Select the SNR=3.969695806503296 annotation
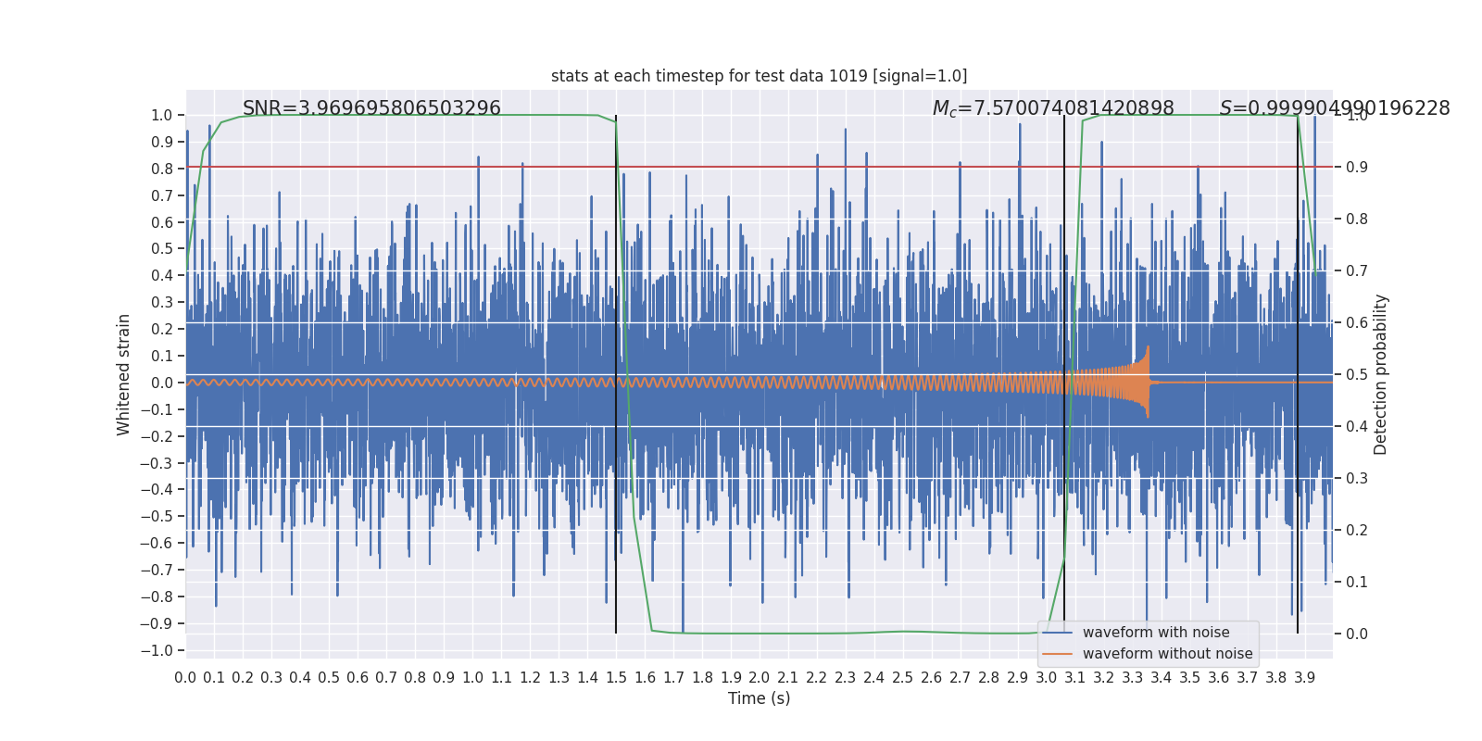 tap(371, 108)
